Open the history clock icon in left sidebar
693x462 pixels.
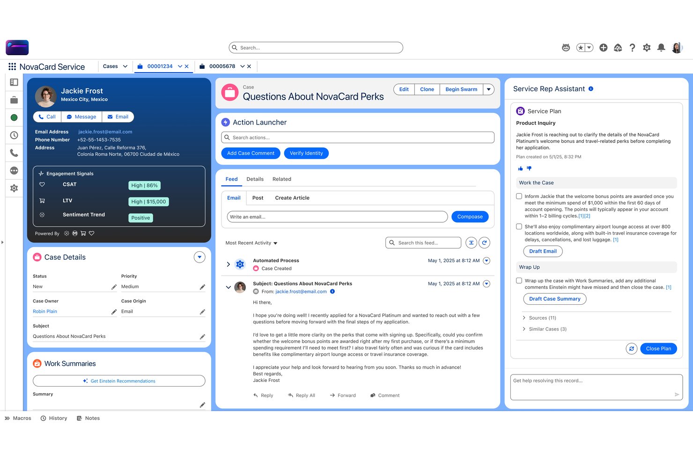pos(14,135)
